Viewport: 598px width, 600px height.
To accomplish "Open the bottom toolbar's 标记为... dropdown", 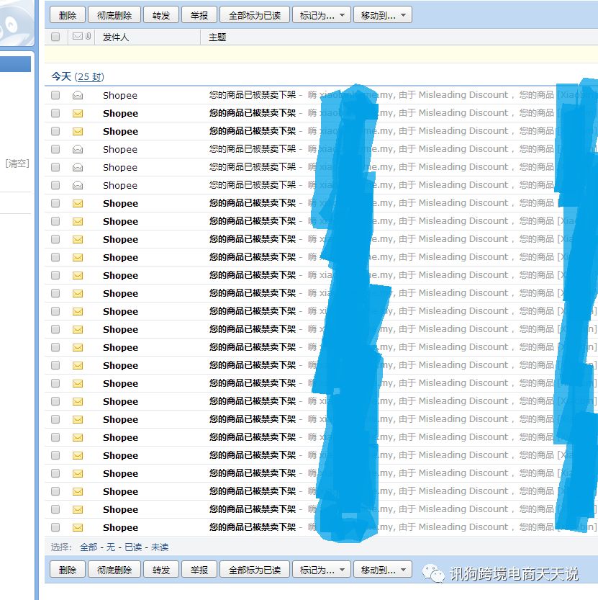I will [322, 570].
